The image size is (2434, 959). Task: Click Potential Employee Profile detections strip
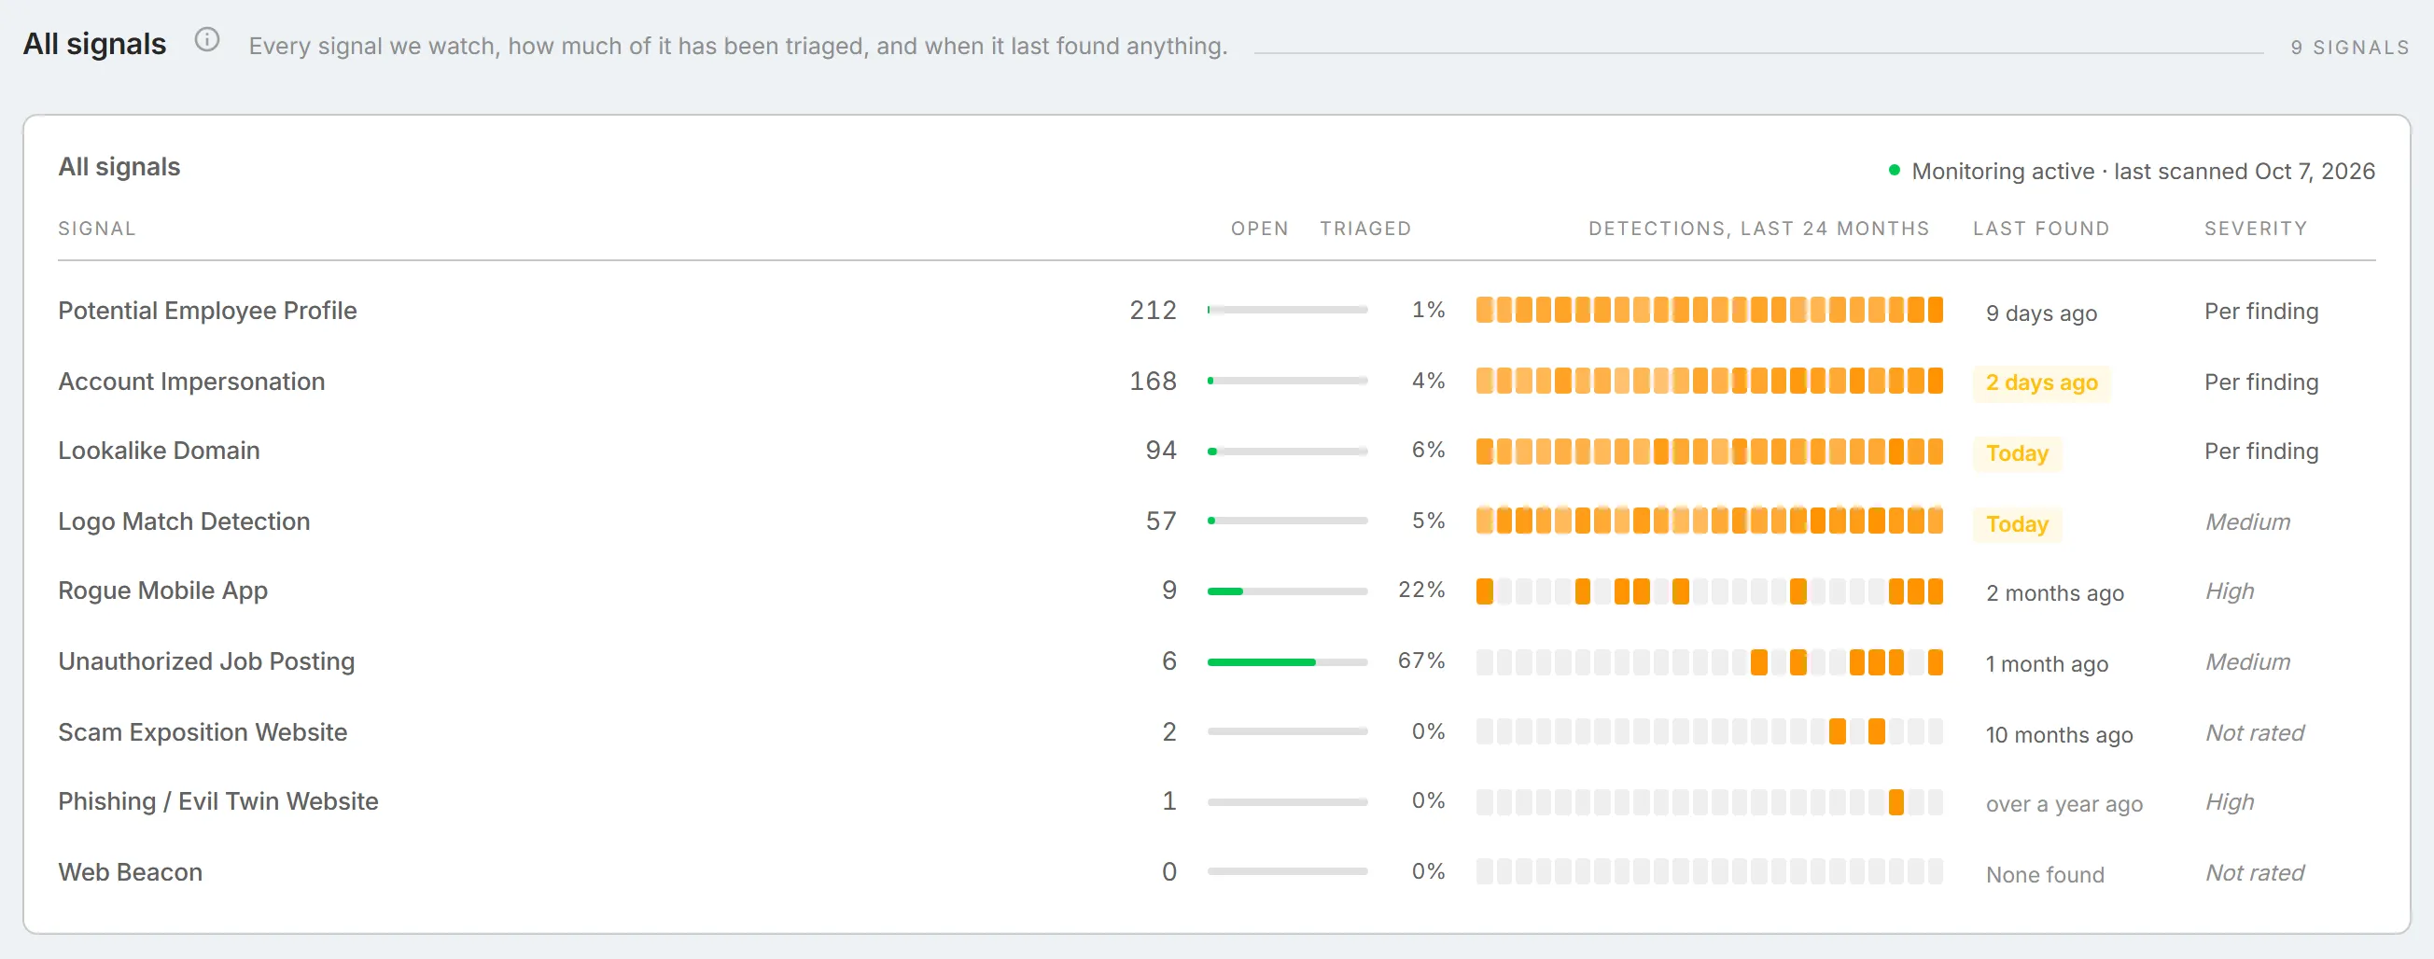pos(1709,310)
